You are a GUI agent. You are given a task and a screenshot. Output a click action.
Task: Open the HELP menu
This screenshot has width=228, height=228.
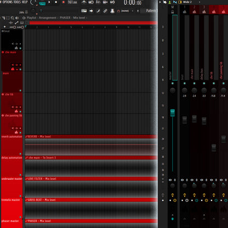click(25, 2)
